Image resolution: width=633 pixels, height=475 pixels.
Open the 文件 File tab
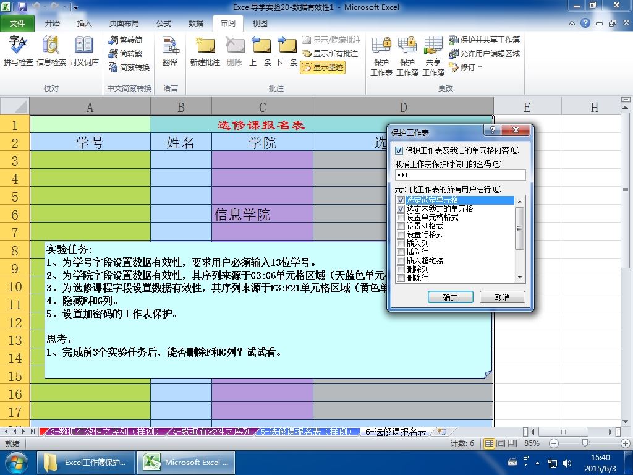click(17, 24)
